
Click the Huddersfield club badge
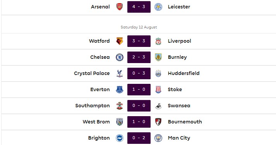tap(158, 73)
